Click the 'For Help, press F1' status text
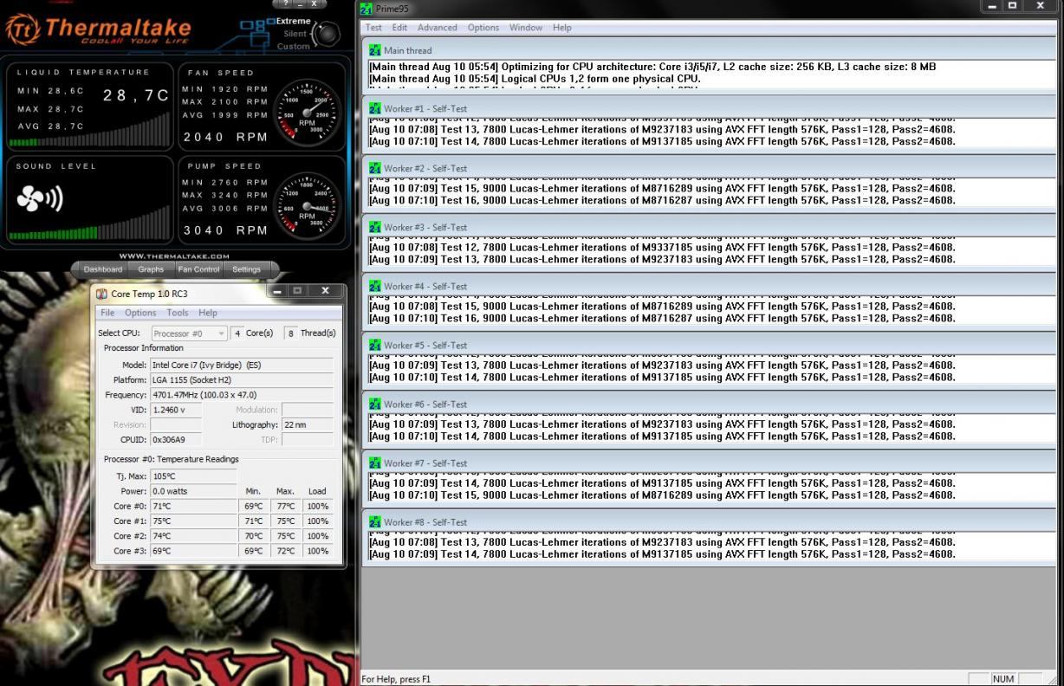This screenshot has width=1064, height=686. point(396,679)
